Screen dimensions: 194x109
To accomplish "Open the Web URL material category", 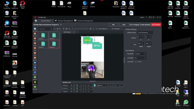I will 35,88.
